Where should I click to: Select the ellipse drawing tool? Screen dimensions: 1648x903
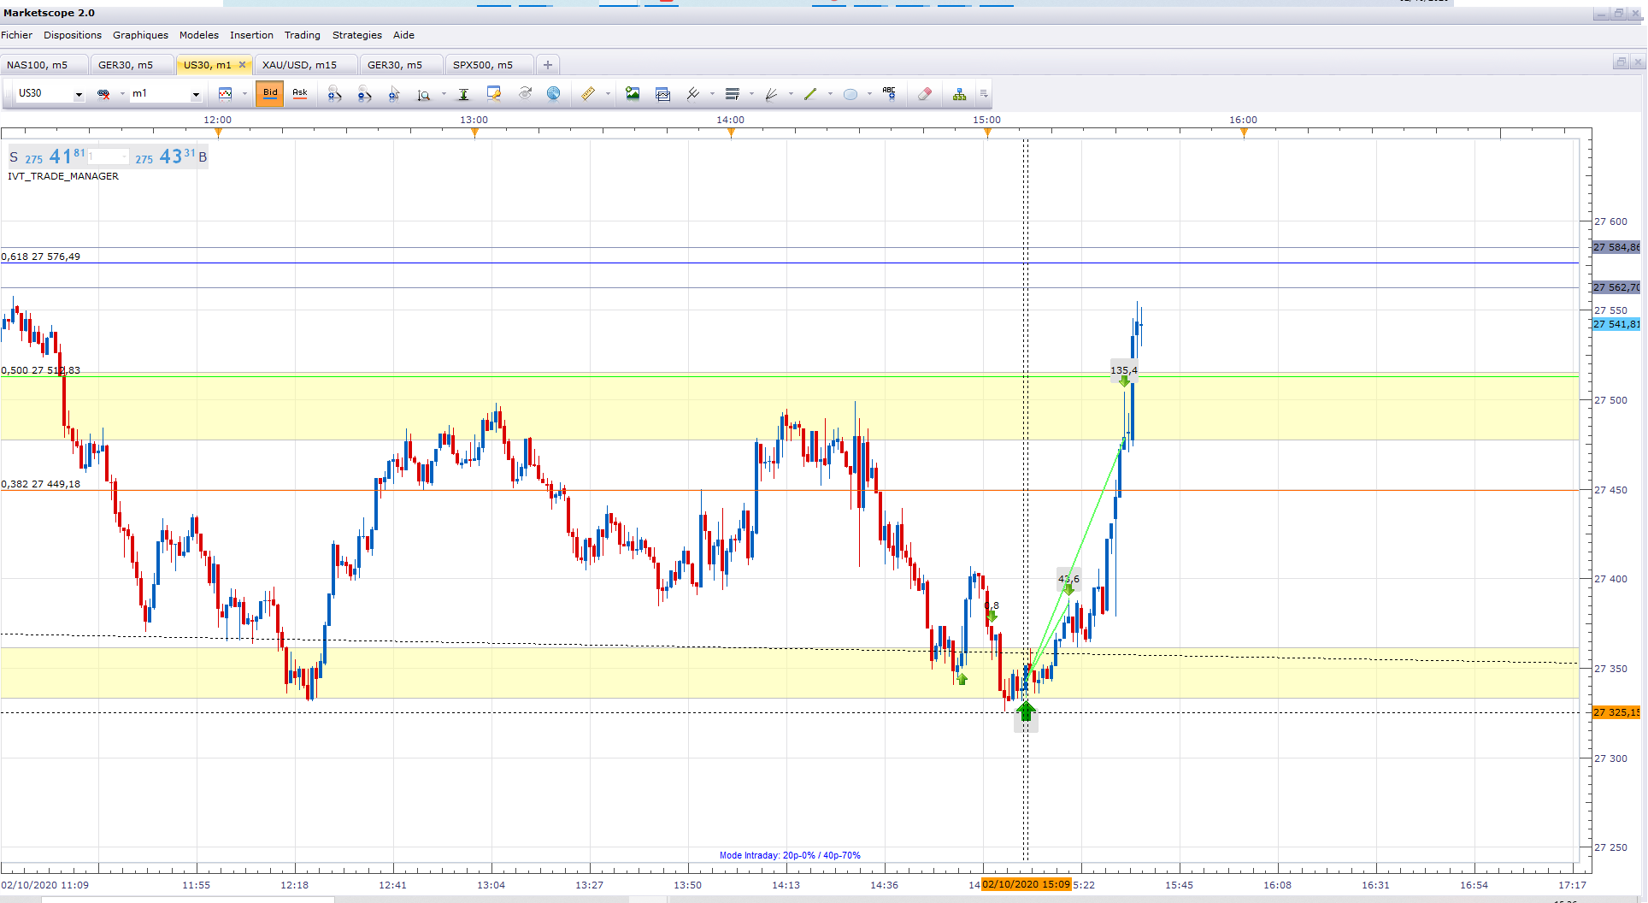click(x=850, y=94)
